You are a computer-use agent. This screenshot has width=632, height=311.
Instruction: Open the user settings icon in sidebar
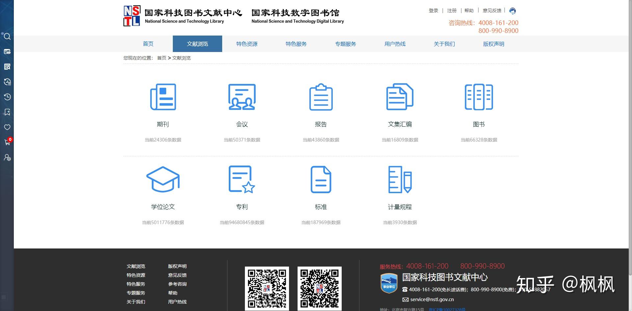7,158
